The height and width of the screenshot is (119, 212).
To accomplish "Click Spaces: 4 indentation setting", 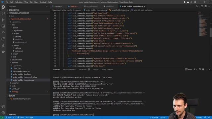I will [x=163, y=118].
